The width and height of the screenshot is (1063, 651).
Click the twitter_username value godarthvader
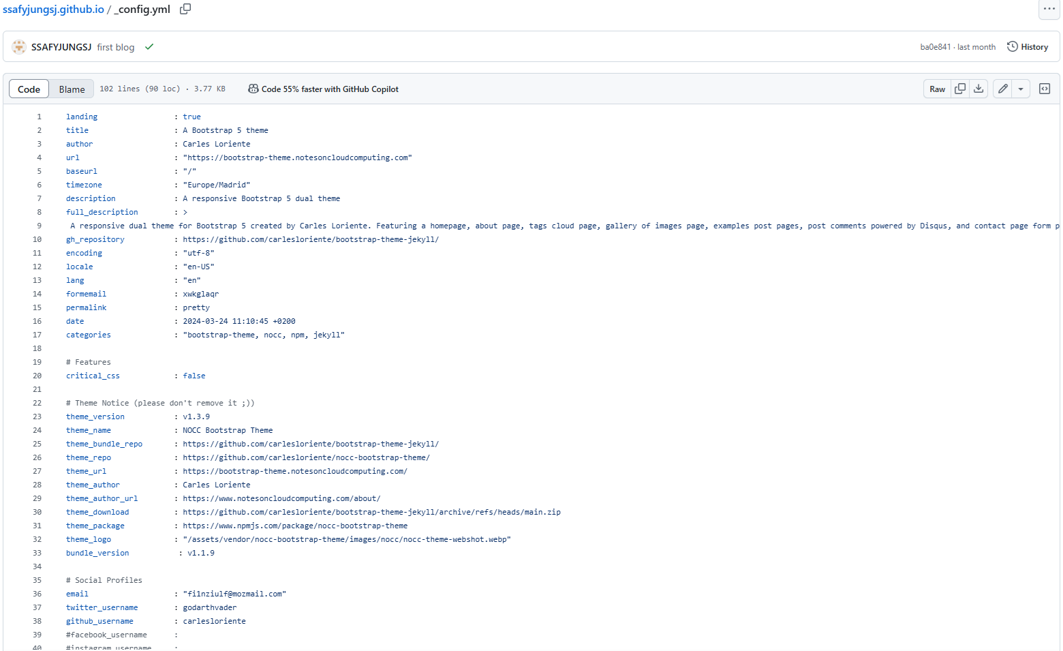tap(210, 607)
